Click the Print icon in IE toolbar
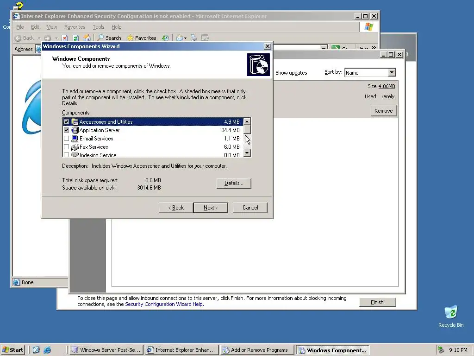The height and width of the screenshot is (356, 474). click(x=194, y=38)
